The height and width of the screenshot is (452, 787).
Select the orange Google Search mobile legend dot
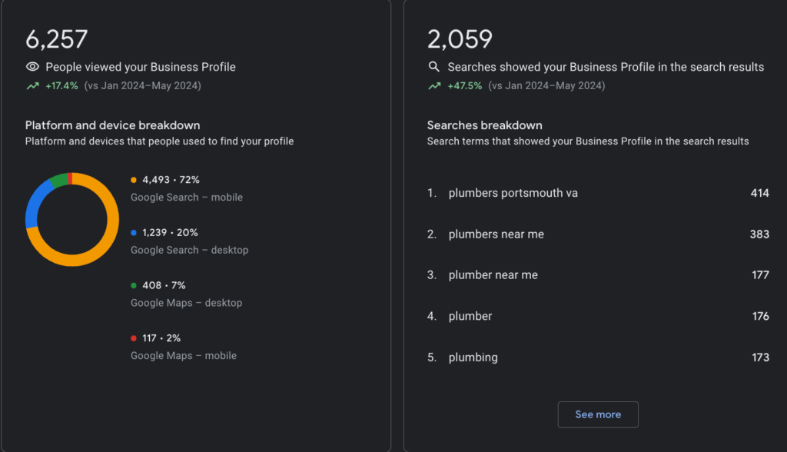pos(134,180)
